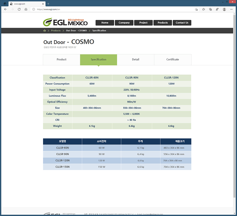Viewport: 237px width, 216px height.
Task: Add this page to favorites star
Action: coord(196,9)
